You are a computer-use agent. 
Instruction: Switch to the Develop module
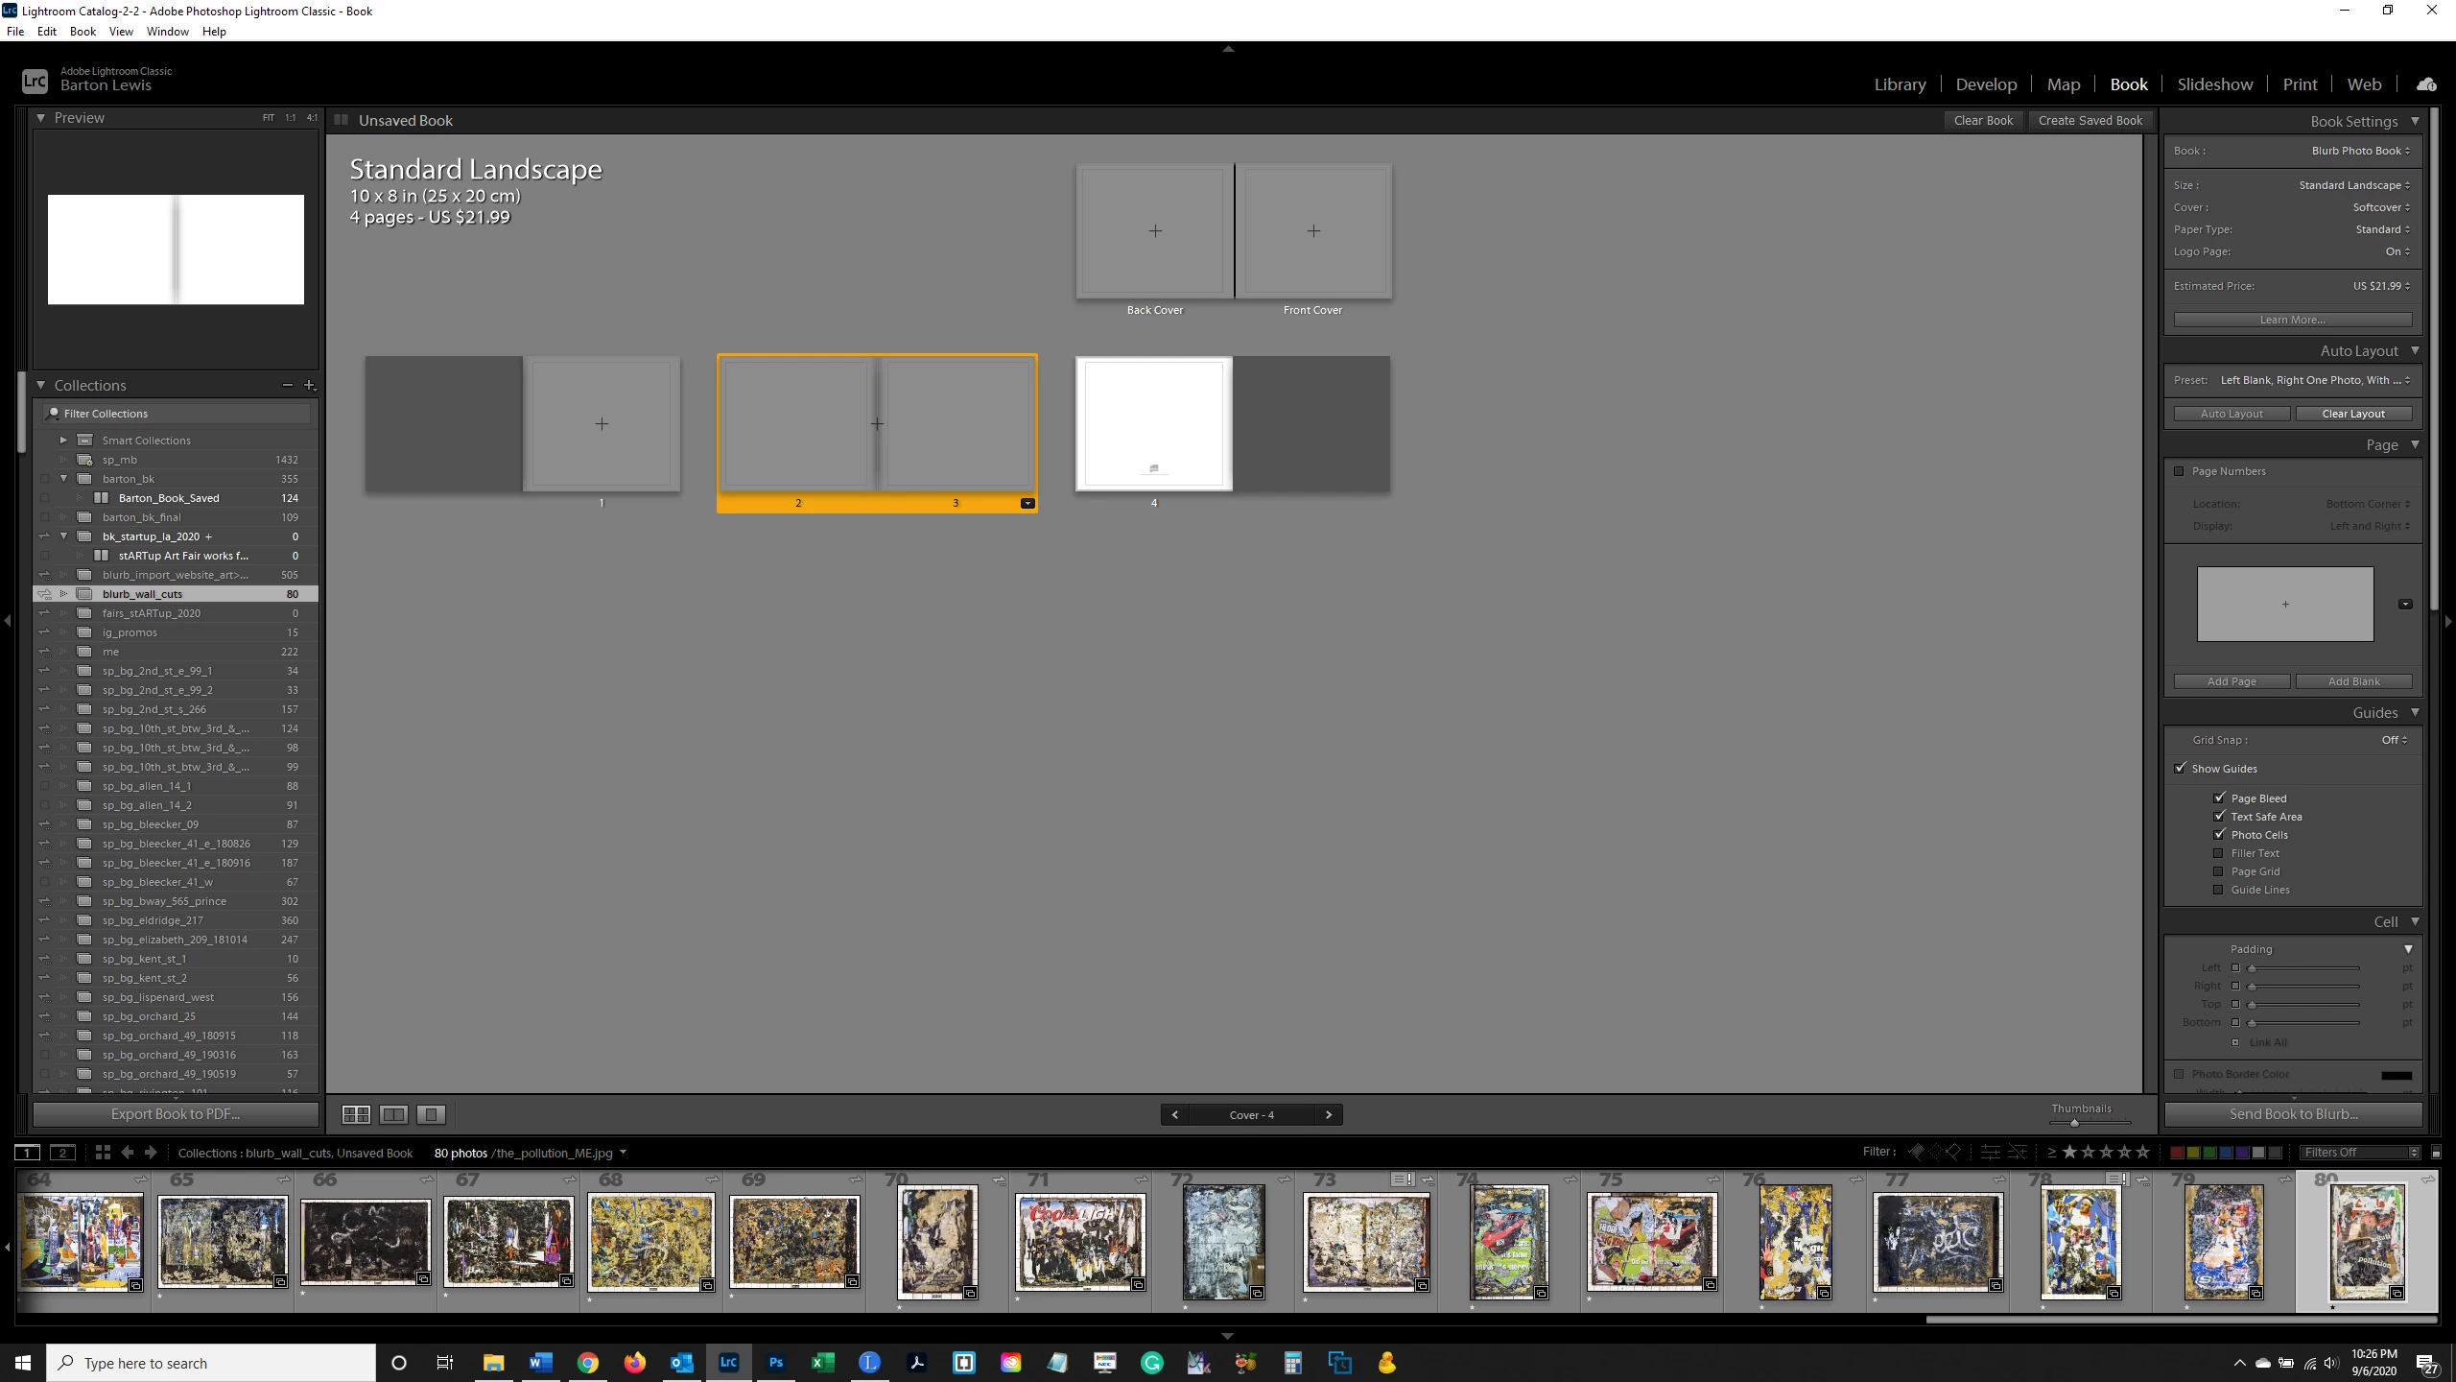pyautogui.click(x=1986, y=84)
